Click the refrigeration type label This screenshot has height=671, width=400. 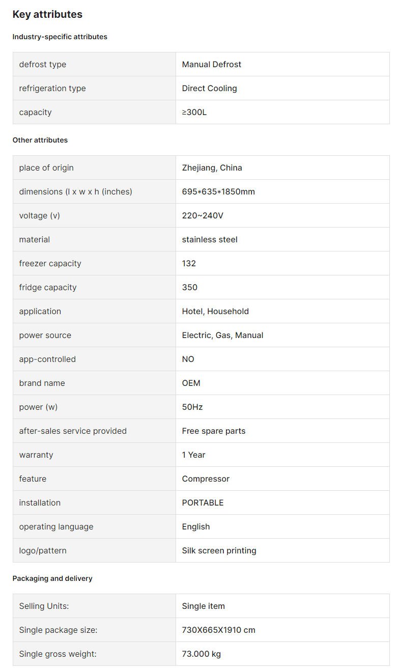[52, 88]
